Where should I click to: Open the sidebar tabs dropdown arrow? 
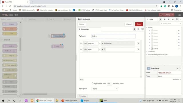click(181, 19)
